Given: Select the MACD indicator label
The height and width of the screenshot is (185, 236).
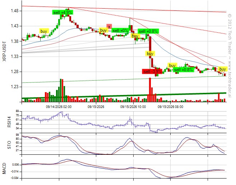Looking at the screenshot, I should 4,168.
